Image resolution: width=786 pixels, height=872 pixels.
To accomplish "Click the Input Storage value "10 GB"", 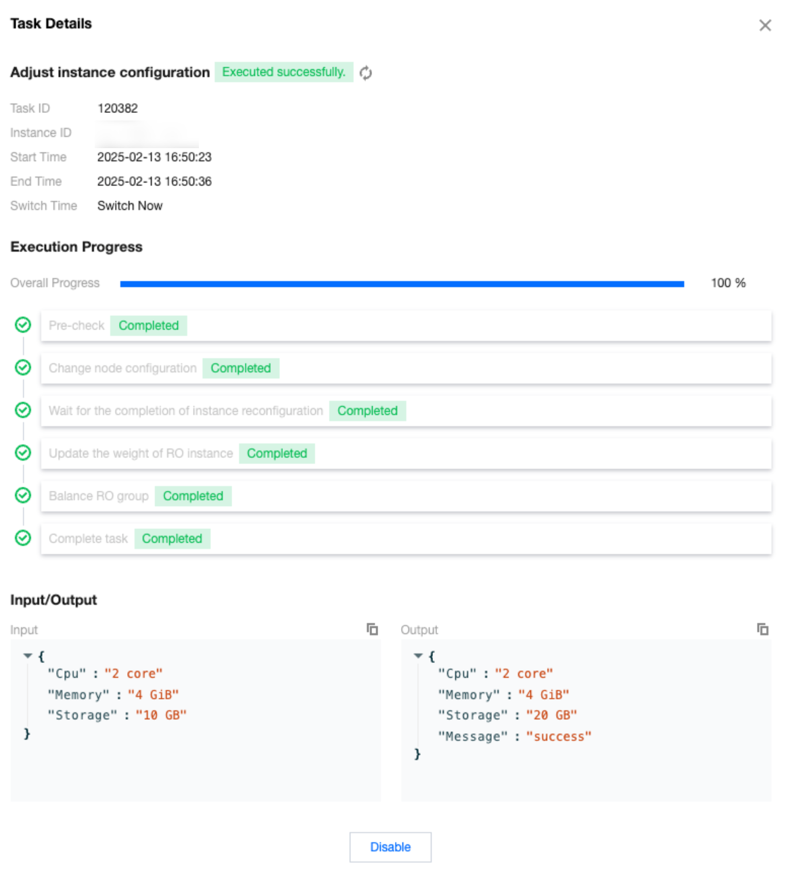I will tap(160, 715).
